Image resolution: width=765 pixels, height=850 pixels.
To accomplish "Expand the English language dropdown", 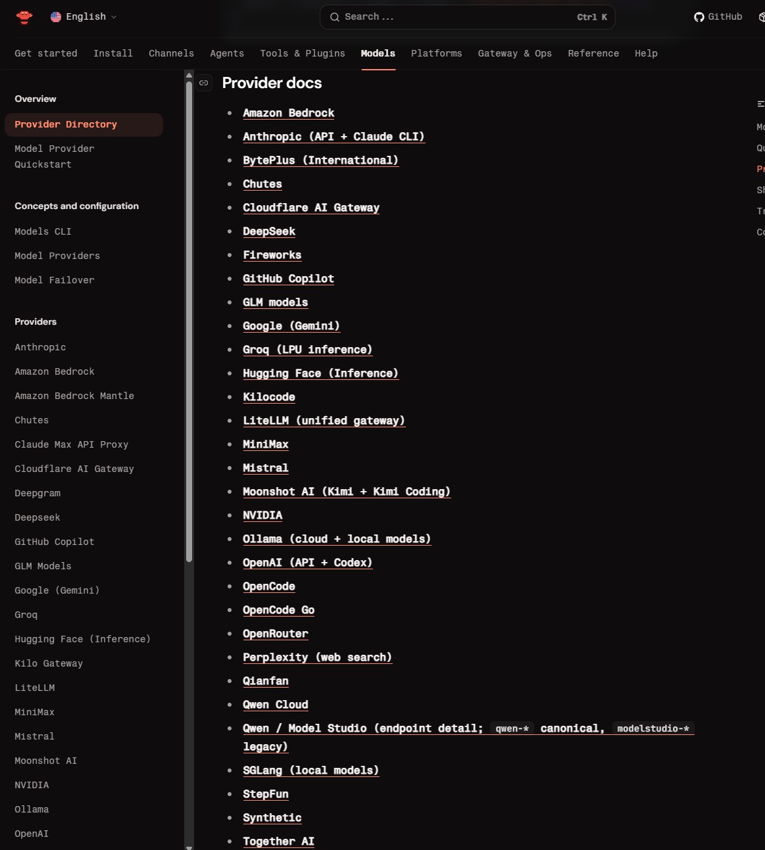I will tap(84, 17).
